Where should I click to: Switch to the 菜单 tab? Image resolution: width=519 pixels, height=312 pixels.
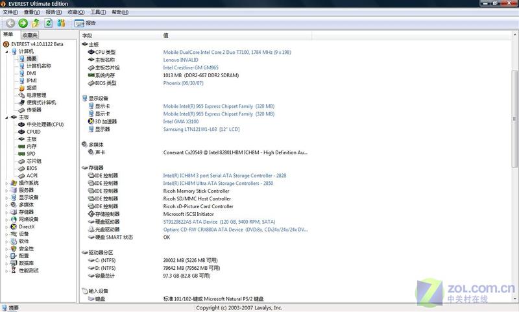8,34
